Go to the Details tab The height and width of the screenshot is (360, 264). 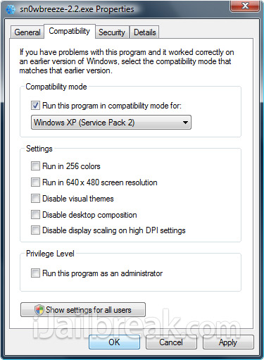click(144, 32)
